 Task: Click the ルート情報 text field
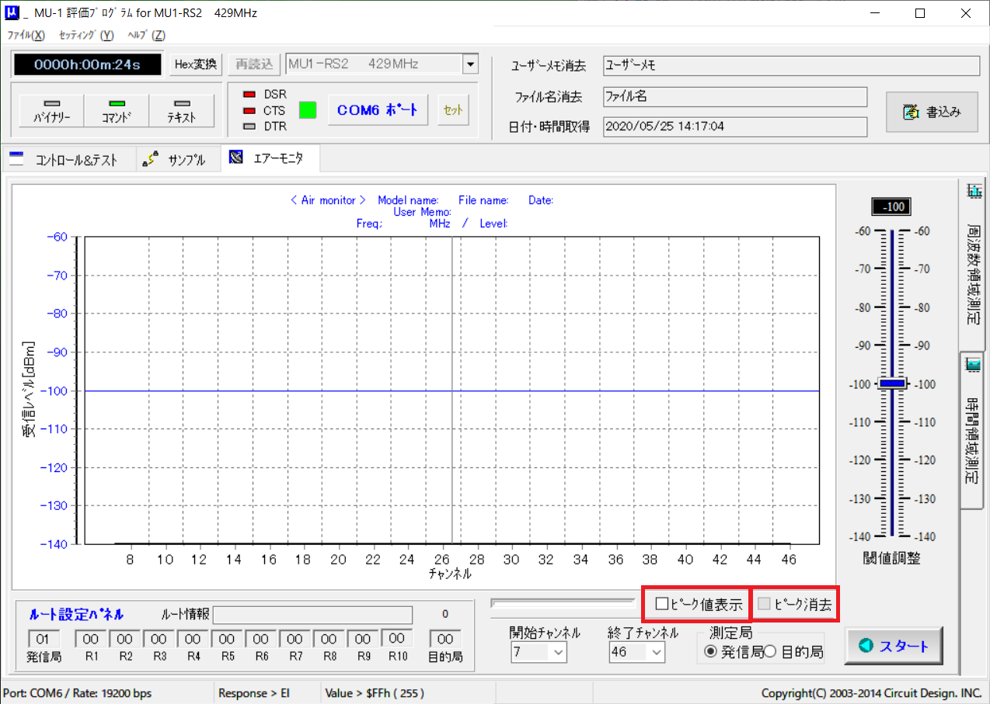click(313, 615)
